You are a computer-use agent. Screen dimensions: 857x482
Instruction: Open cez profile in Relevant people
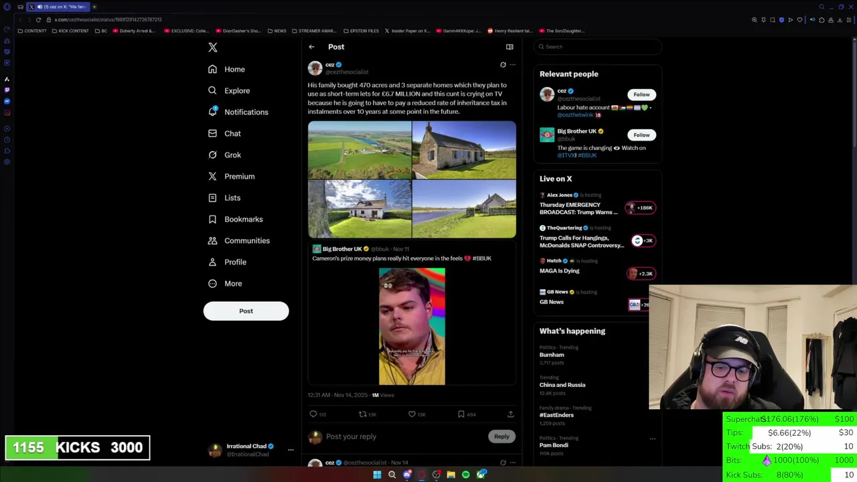tap(562, 91)
